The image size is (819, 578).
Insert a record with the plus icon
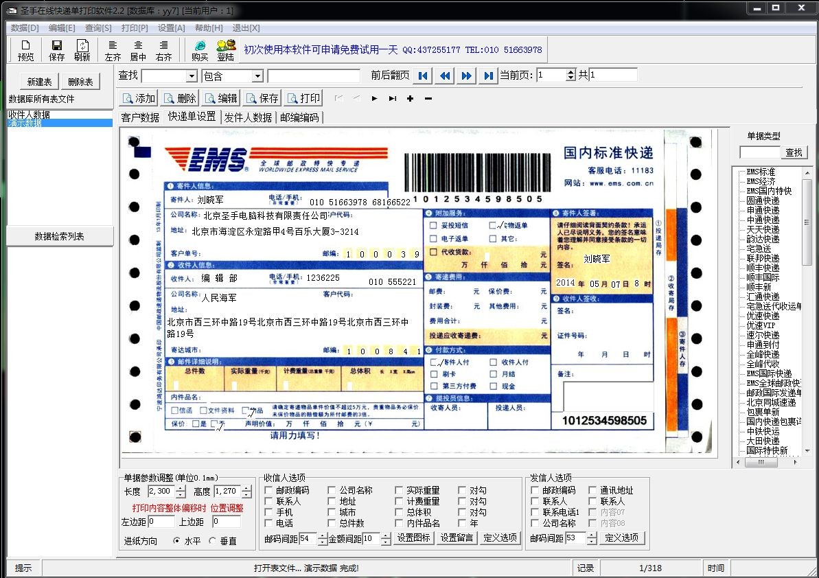click(x=411, y=98)
